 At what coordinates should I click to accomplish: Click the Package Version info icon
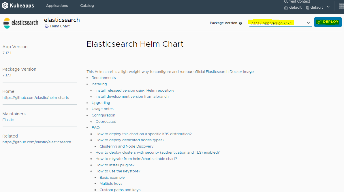coord(240,23)
